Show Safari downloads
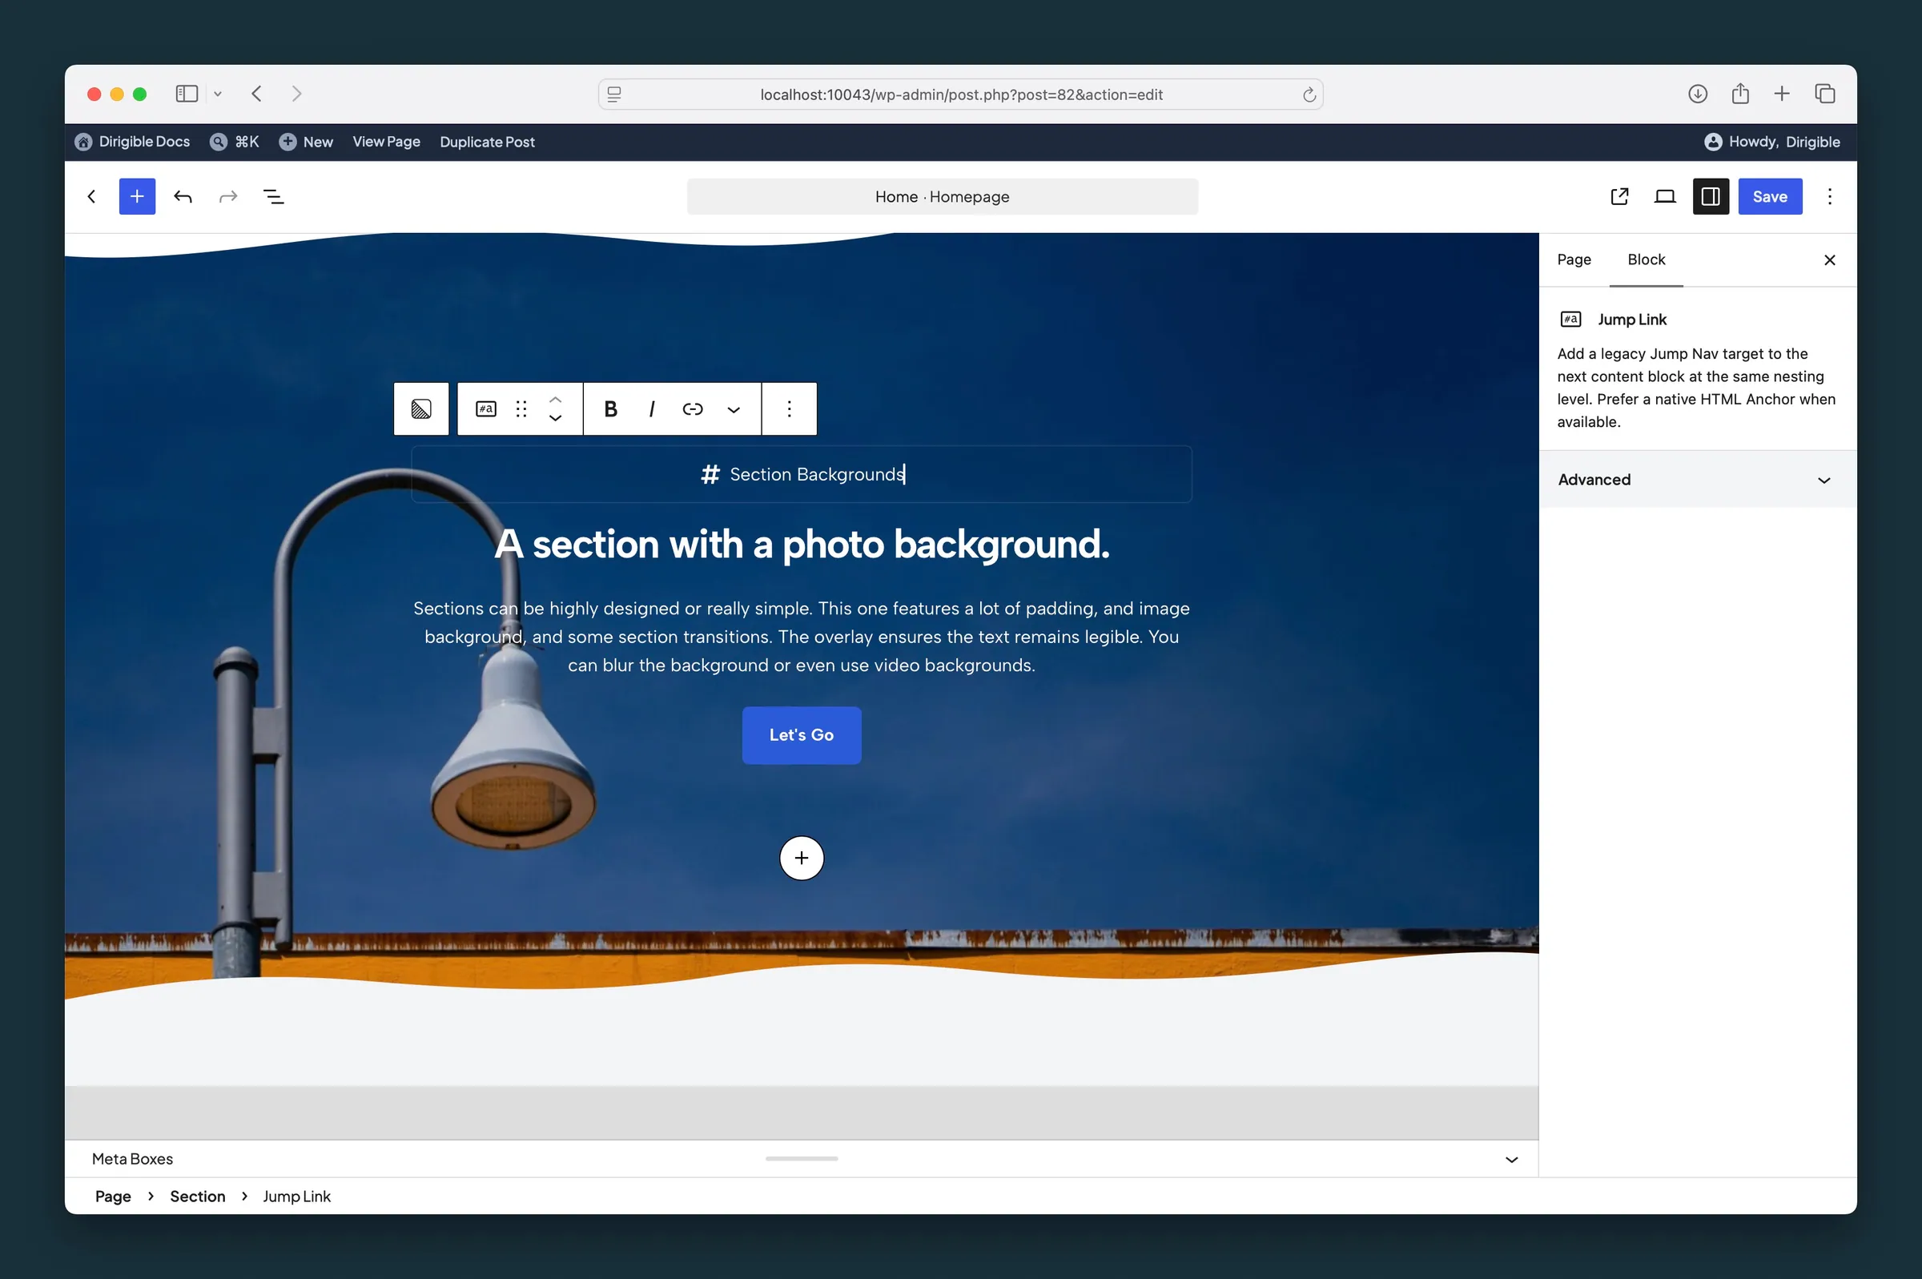Viewport: 1922px width, 1279px height. pyautogui.click(x=1697, y=94)
